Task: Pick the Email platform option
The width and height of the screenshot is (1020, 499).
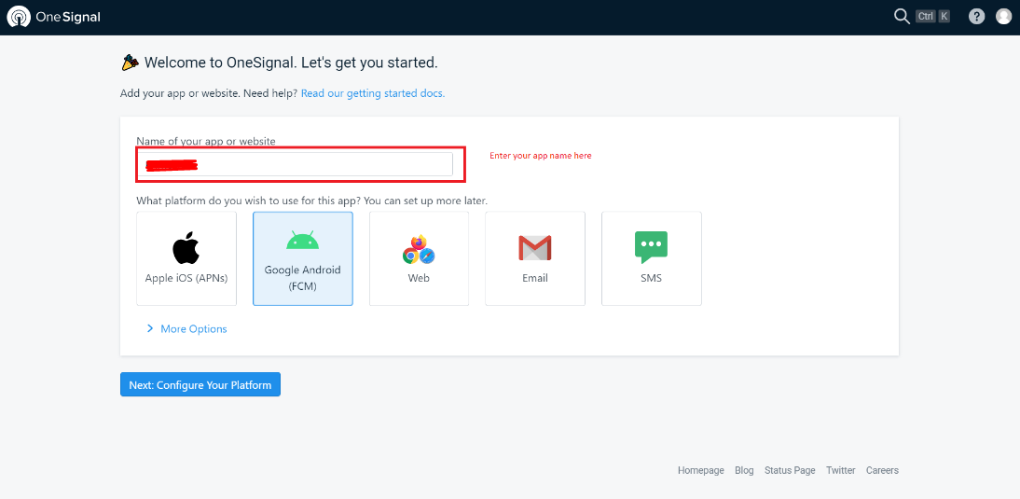Action: click(535, 258)
